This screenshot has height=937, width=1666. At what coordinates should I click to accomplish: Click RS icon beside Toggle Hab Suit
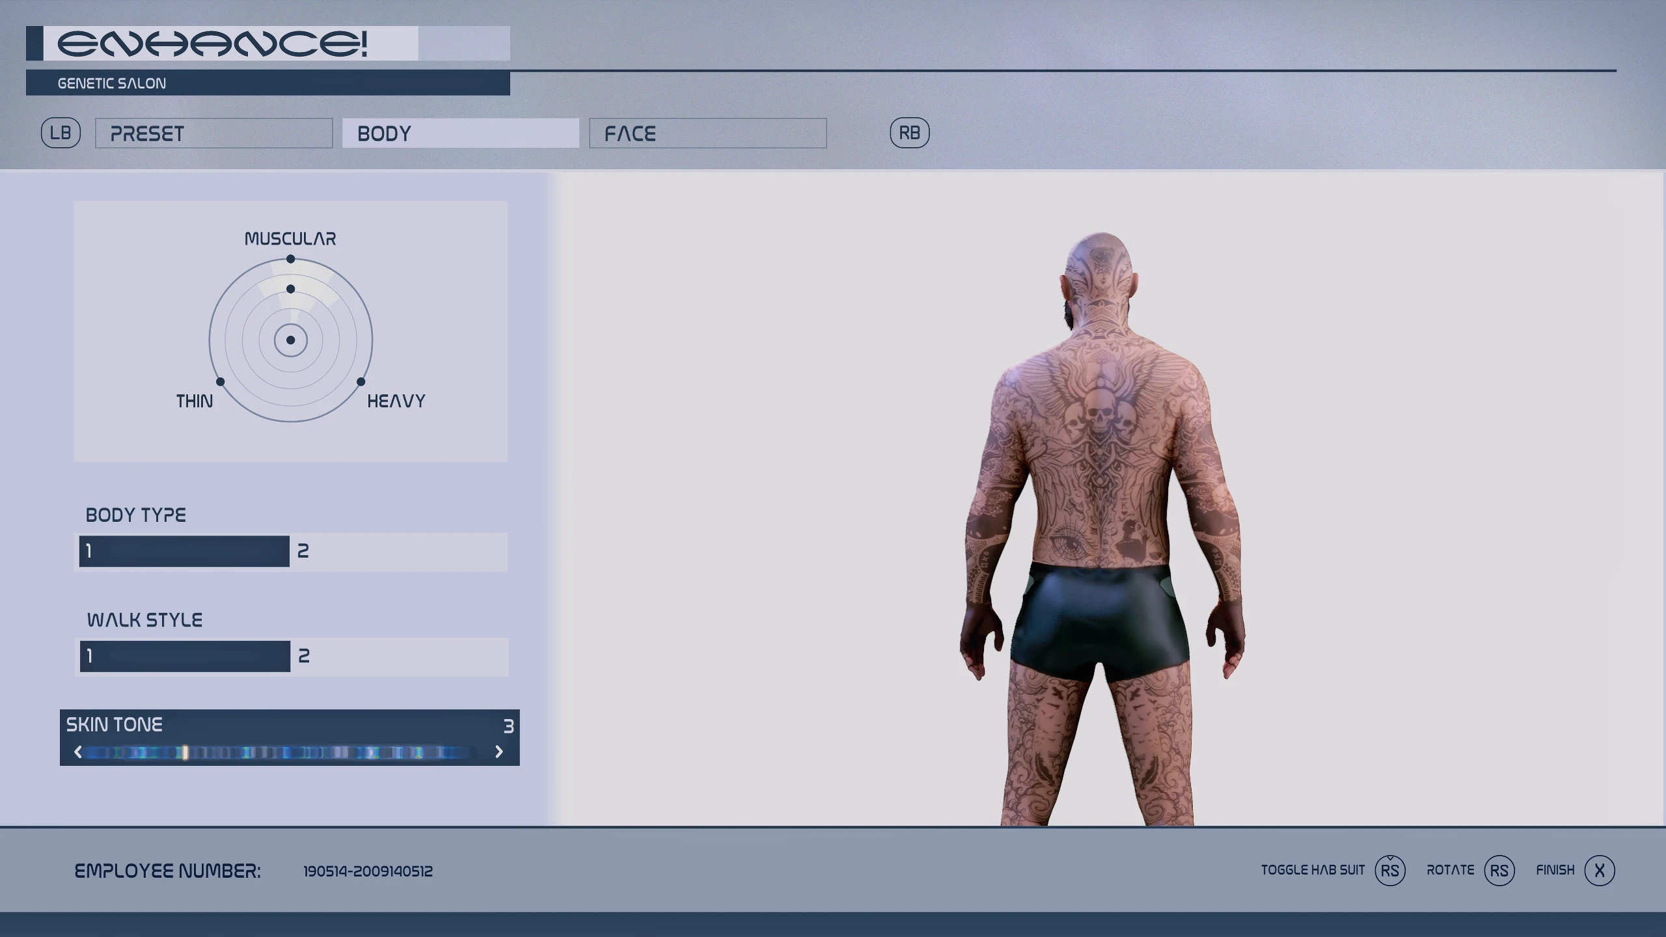(x=1389, y=871)
